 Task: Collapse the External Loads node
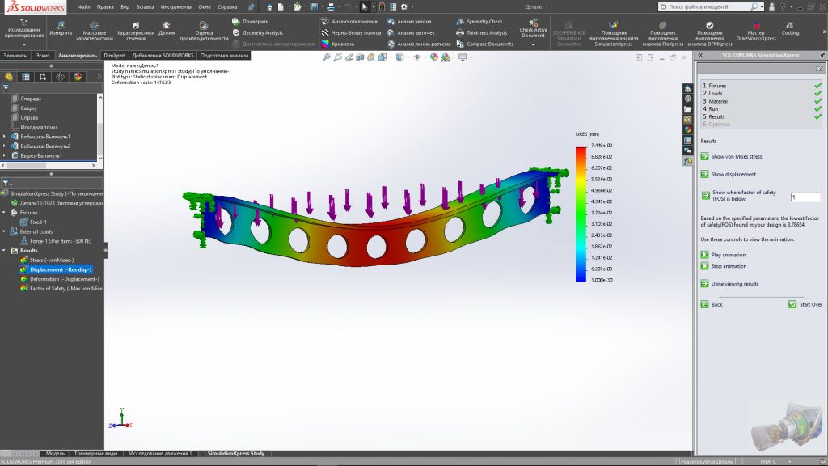click(x=5, y=231)
